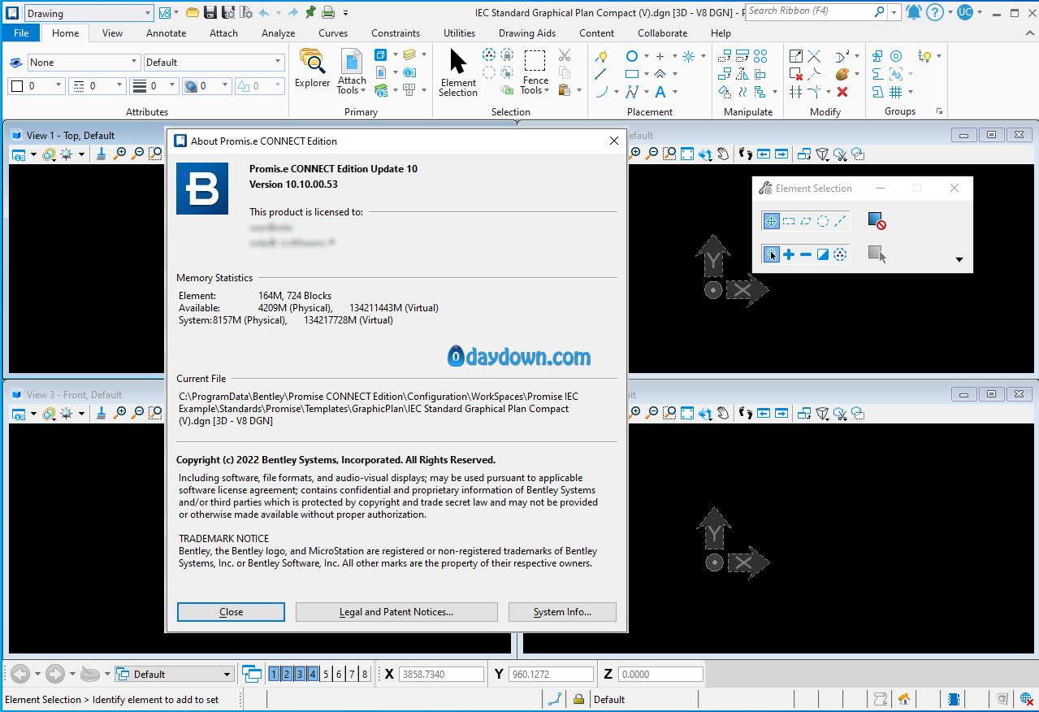Open the Default view group dropdown at bottom
Viewport: 1039px width, 712px height.
[175, 674]
